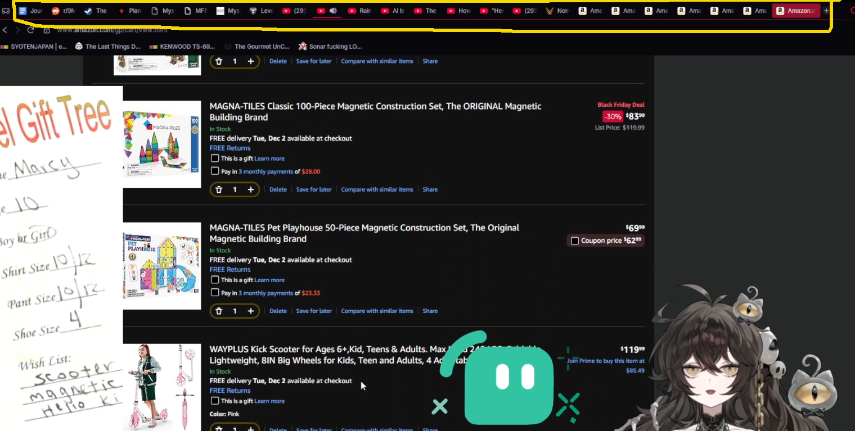The height and width of the screenshot is (431, 855).
Task: Open the KENWOOD TS-69... bookmark
Action: coord(182,47)
